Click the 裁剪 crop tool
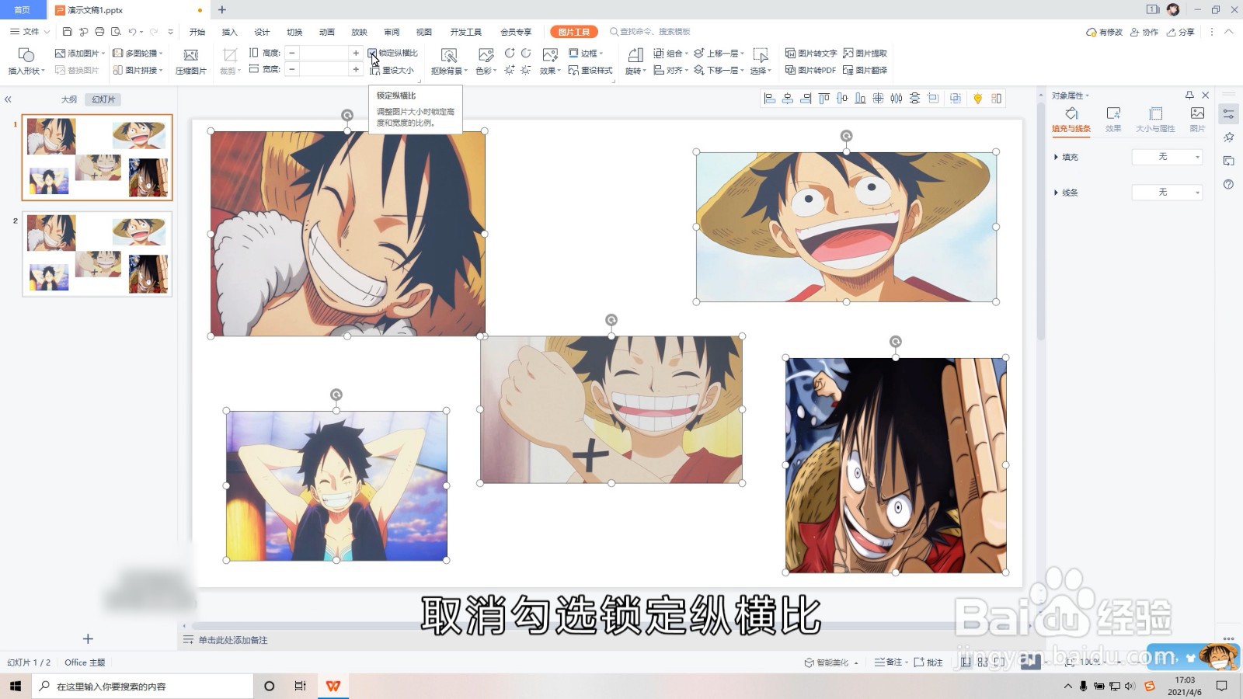 pyautogui.click(x=230, y=61)
